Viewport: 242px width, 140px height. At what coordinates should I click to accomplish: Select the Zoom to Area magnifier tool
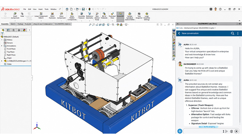coord(93,25)
